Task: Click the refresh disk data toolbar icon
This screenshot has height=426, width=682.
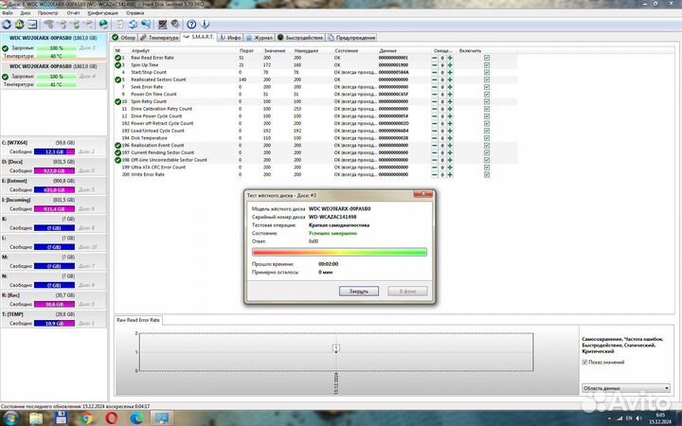Action: 7,25
